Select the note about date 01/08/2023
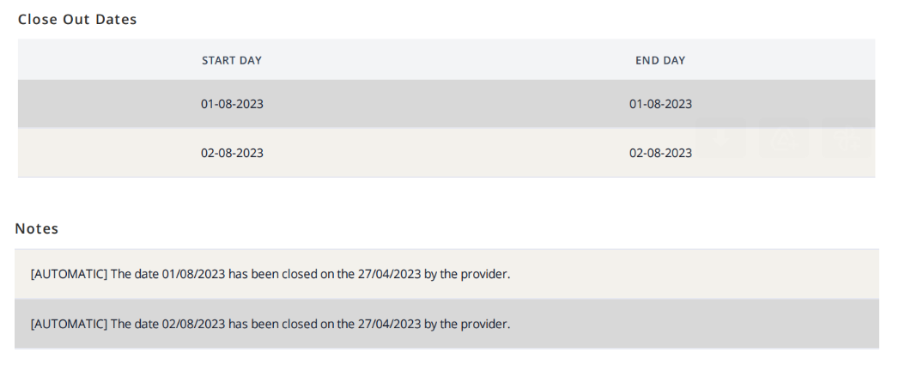Viewport: 899px width, 377px height. coord(270,275)
